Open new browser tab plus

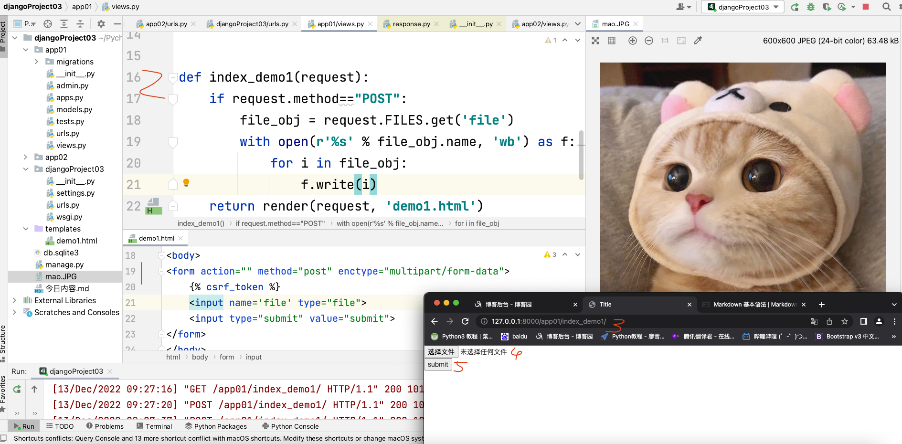point(822,305)
